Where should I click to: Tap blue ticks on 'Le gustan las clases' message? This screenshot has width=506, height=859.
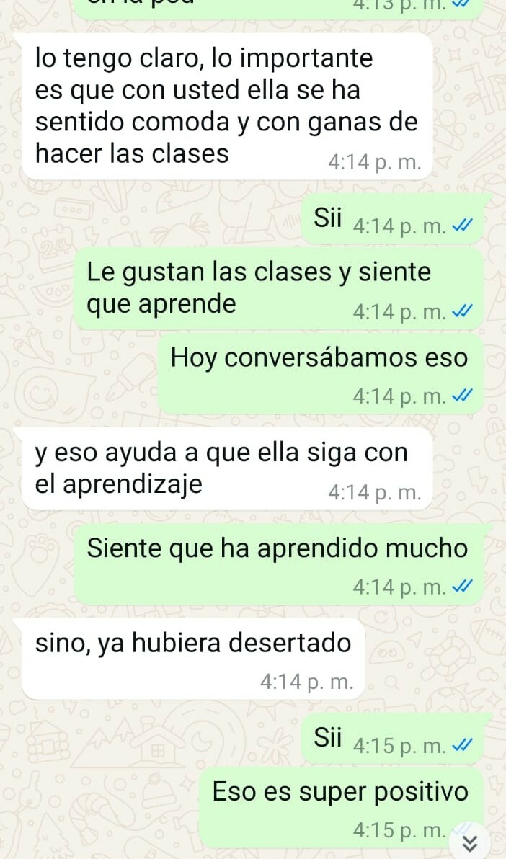tap(462, 312)
